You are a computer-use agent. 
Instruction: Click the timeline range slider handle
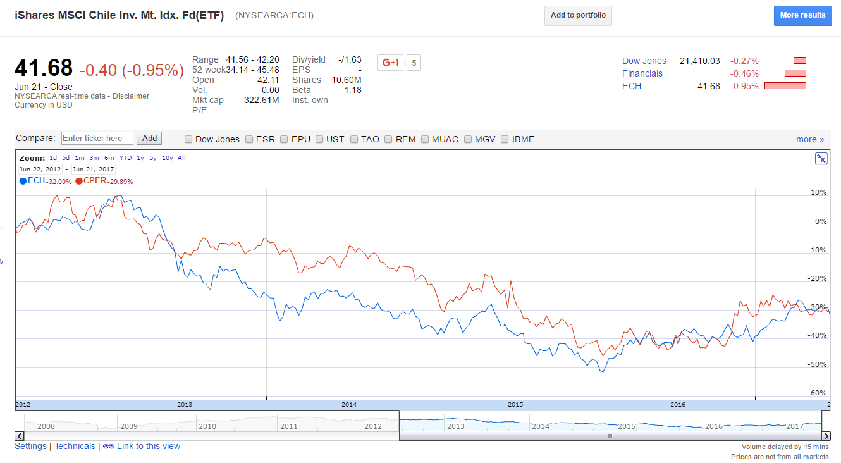tap(611, 436)
